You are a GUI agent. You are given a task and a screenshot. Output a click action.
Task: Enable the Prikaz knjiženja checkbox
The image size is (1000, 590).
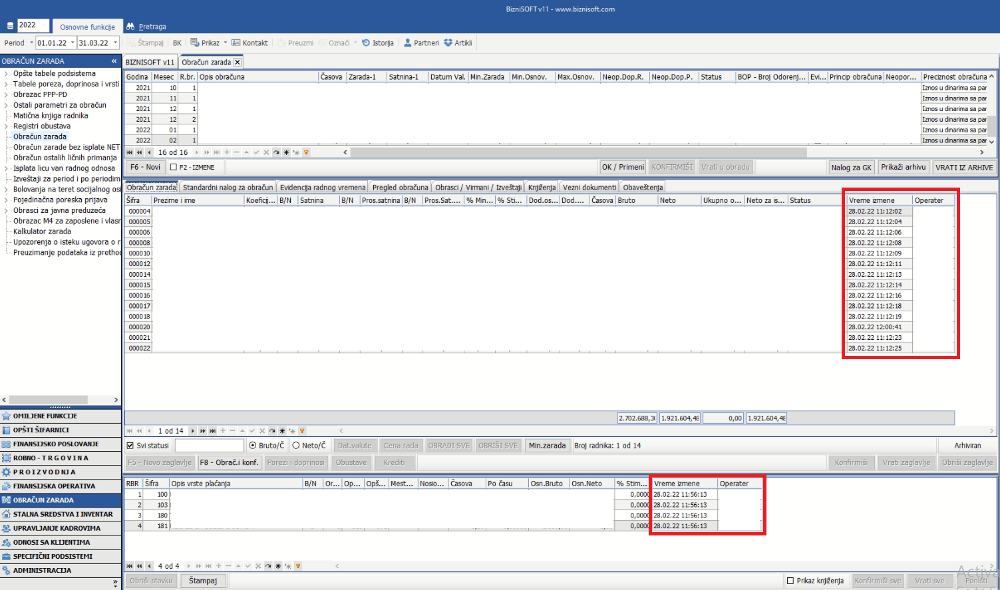[790, 581]
